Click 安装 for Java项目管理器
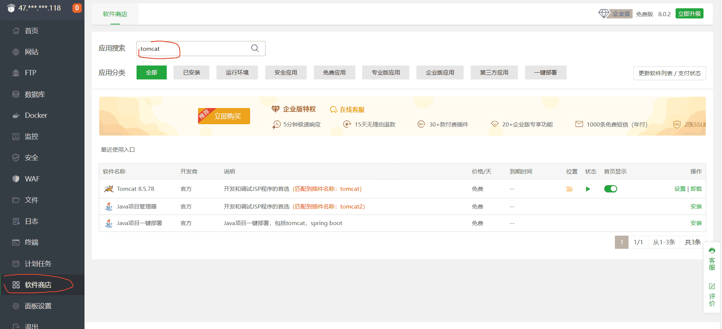This screenshot has height=329, width=722. pos(696,207)
